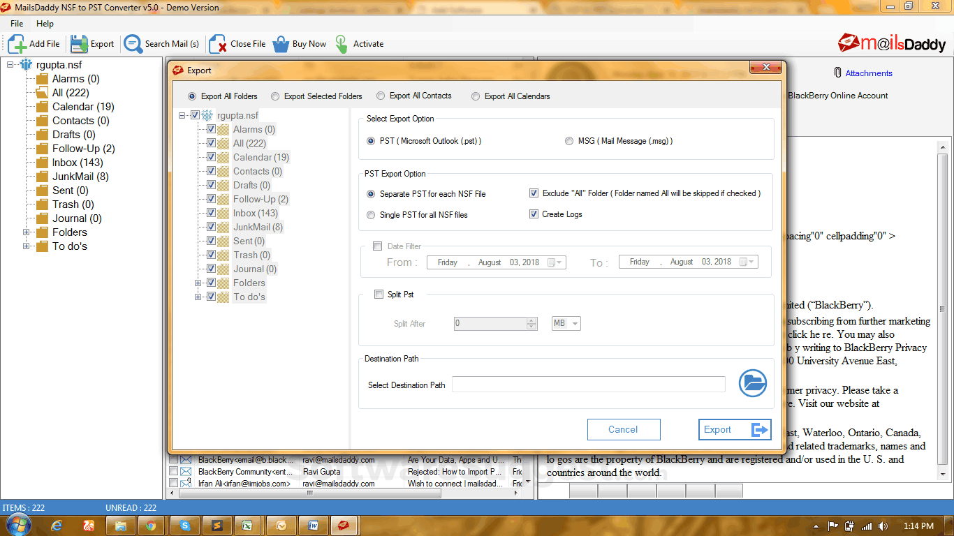Viewport: 954px width, 536px height.
Task: Click the mail list horizontal scrollbar
Action: [311, 493]
